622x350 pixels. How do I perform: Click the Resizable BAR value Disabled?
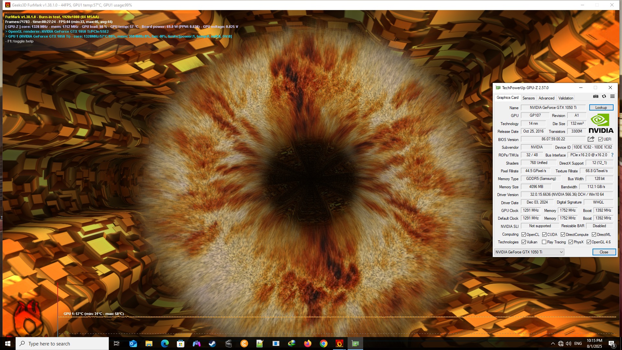tap(599, 226)
